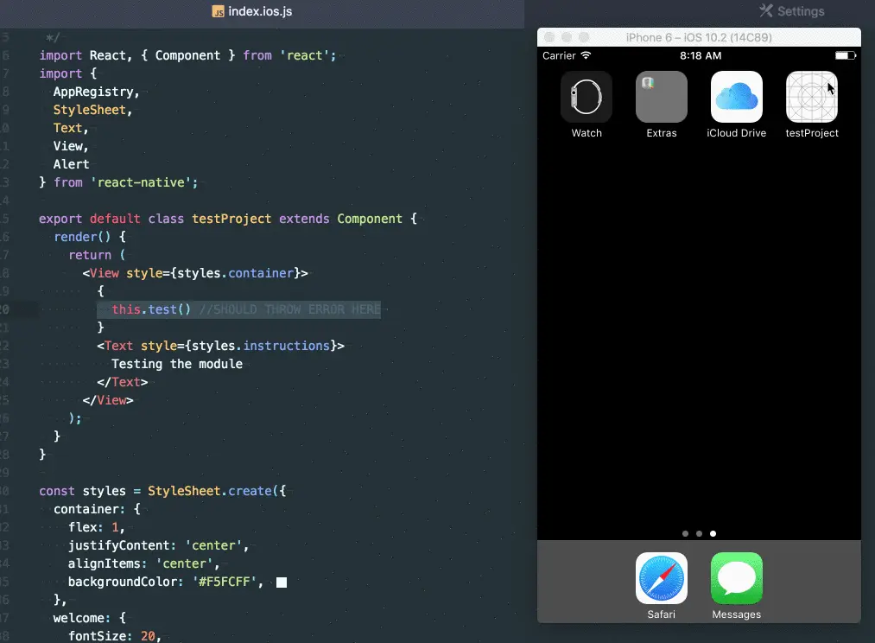Launch iCloud Drive app in simulator

pos(736,97)
